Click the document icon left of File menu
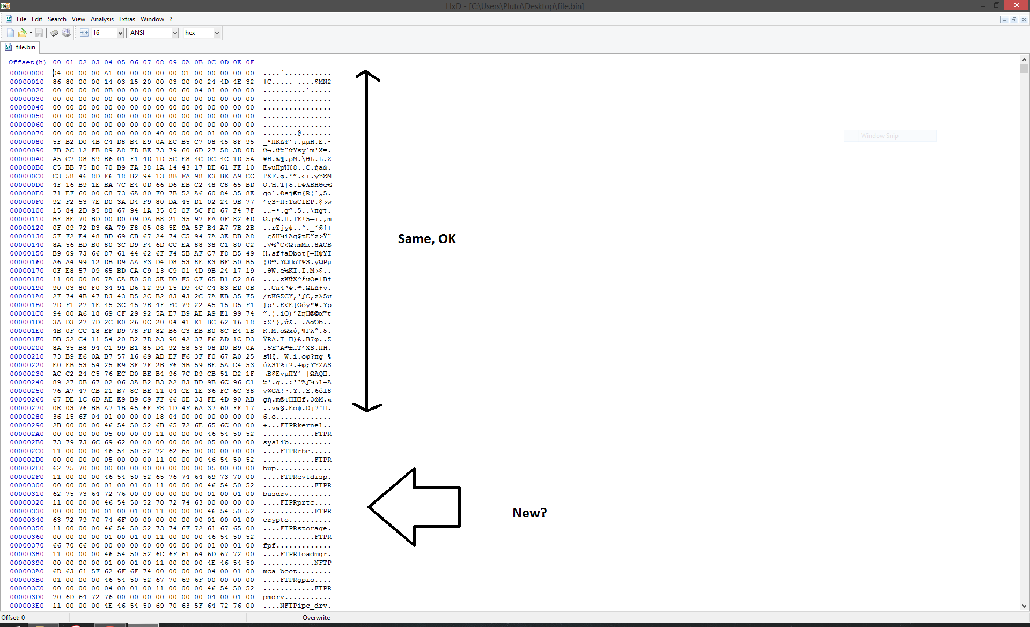The width and height of the screenshot is (1030, 627). [x=9, y=19]
